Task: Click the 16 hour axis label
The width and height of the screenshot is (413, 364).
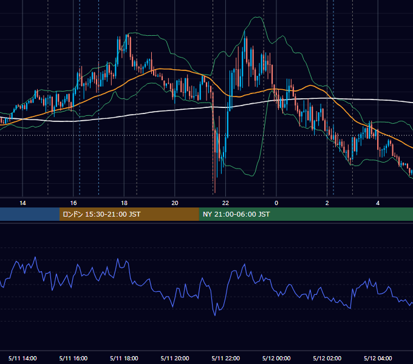Action: coord(73,203)
